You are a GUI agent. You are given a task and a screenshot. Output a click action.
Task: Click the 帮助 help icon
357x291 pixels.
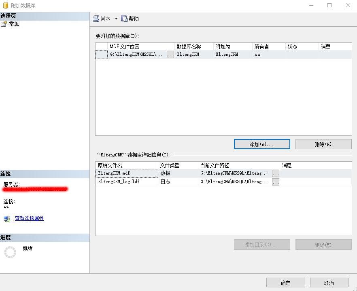pyautogui.click(x=125, y=19)
